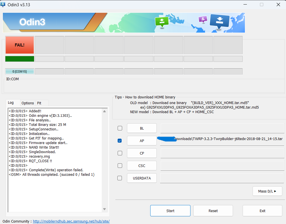Viewport: 286px width, 224px height.
Task: Click the log line "Initialzation.."
Action: [29, 134]
